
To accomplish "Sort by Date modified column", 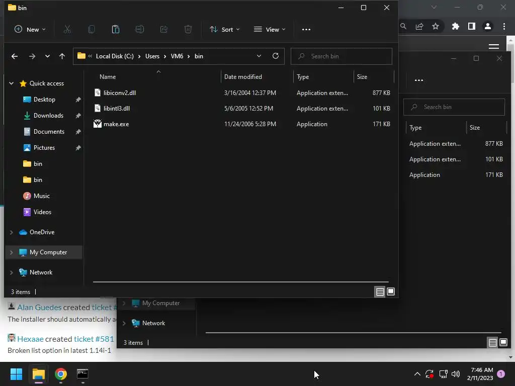I will 243,77.
